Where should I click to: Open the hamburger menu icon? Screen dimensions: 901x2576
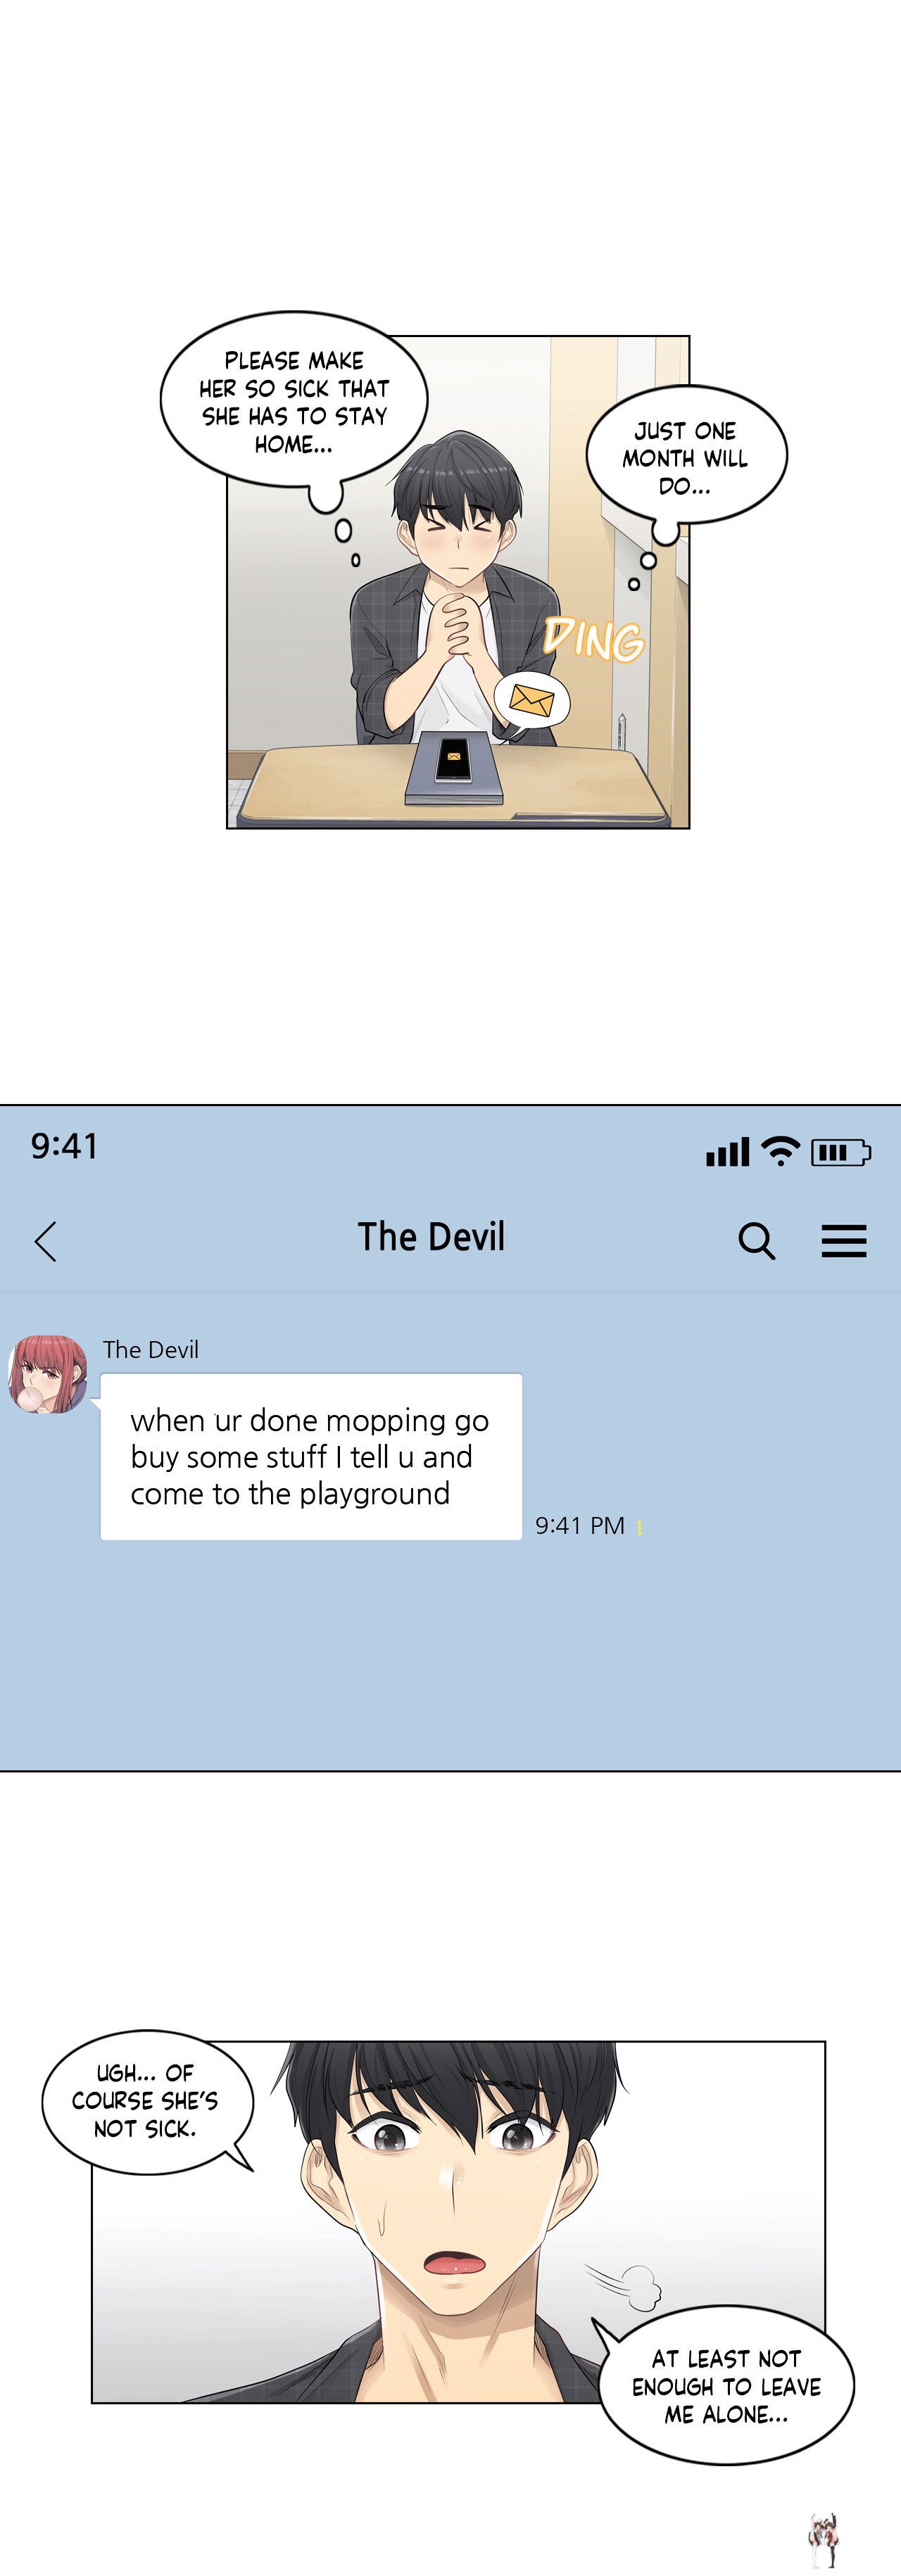click(x=844, y=1241)
